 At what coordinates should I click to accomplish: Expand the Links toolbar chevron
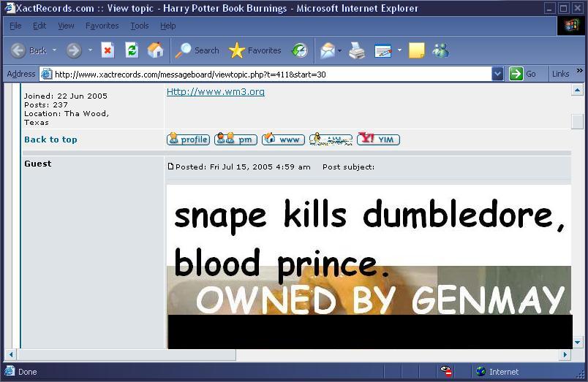580,70
